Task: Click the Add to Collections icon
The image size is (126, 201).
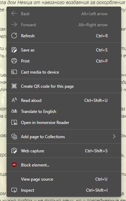Action: tap(14, 136)
